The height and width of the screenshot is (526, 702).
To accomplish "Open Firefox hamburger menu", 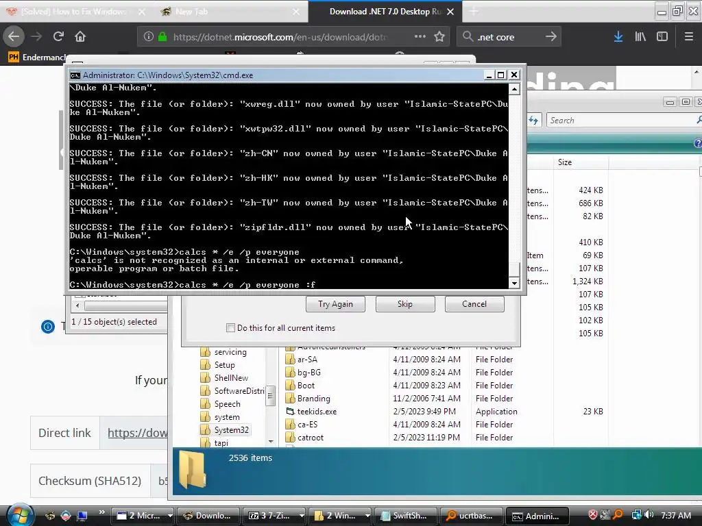I will coord(688,37).
